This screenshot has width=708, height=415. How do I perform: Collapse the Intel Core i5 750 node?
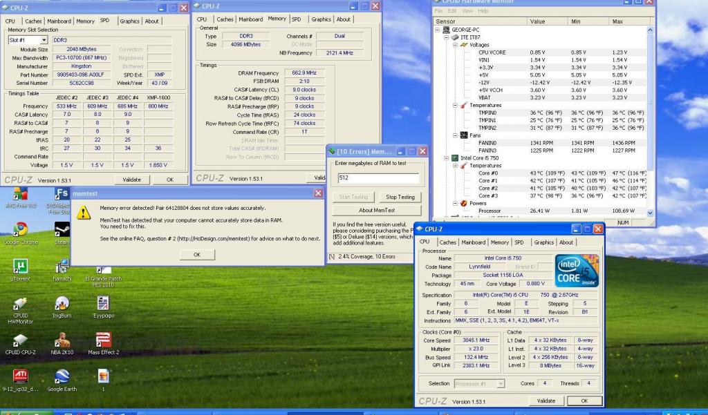446,158
